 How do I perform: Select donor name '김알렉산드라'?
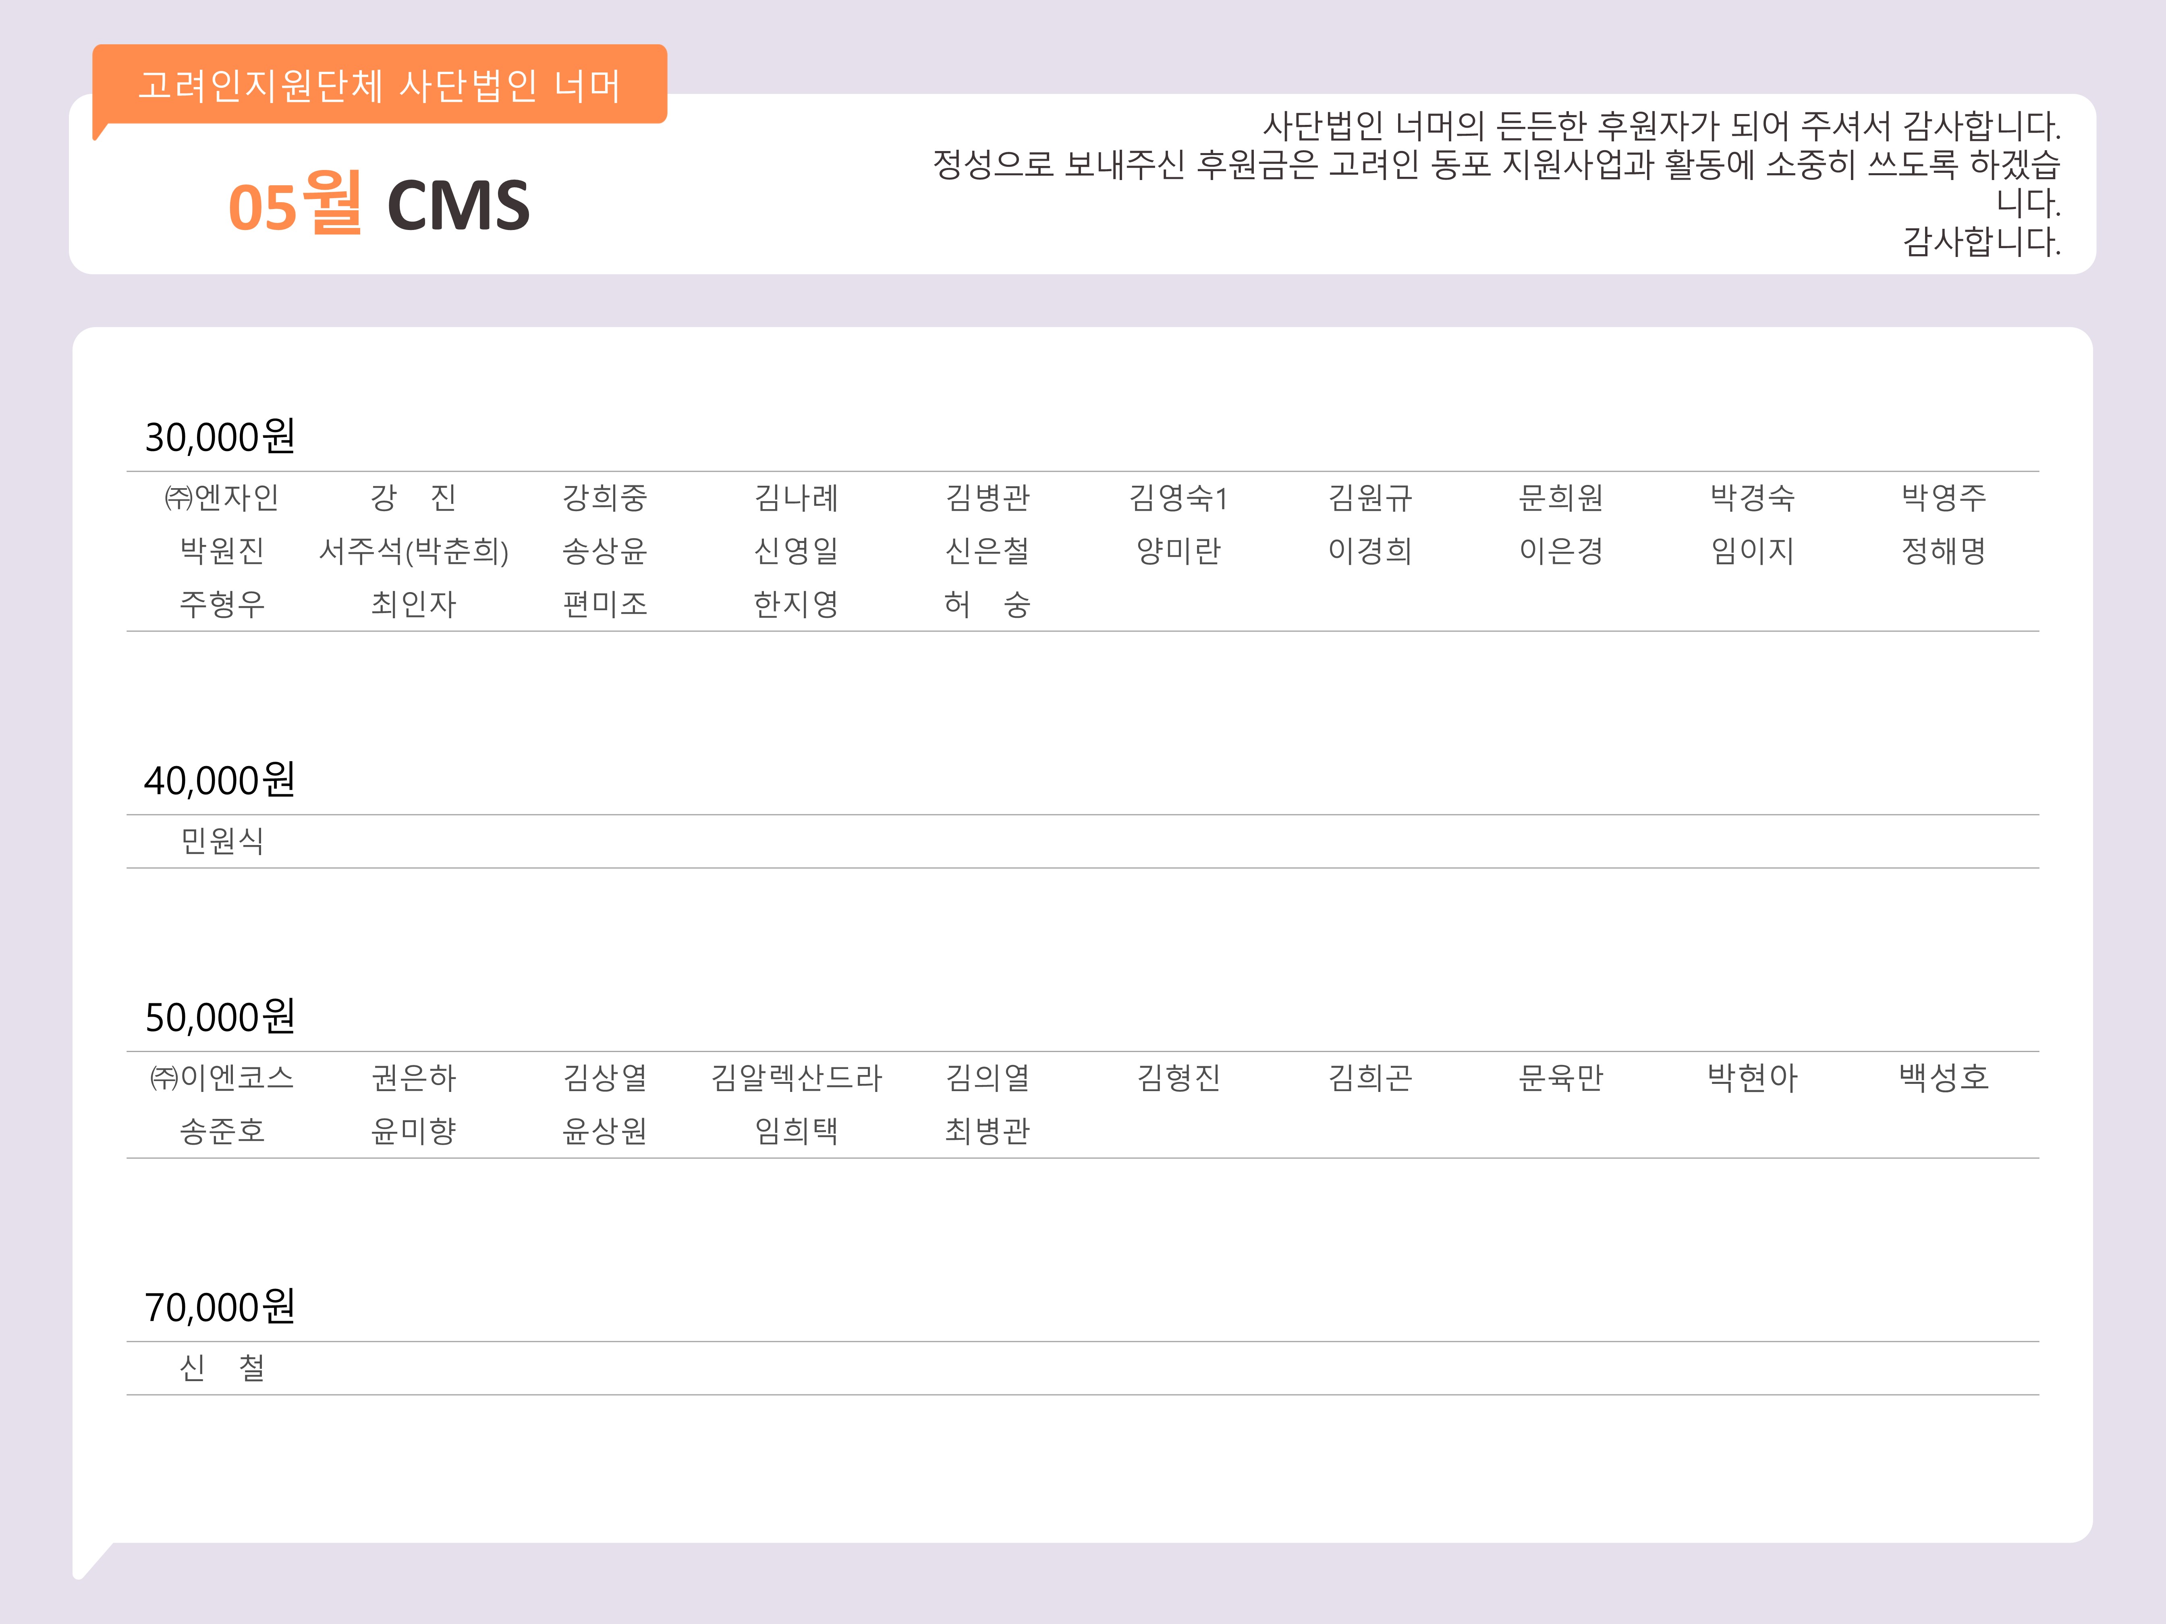point(796,1078)
